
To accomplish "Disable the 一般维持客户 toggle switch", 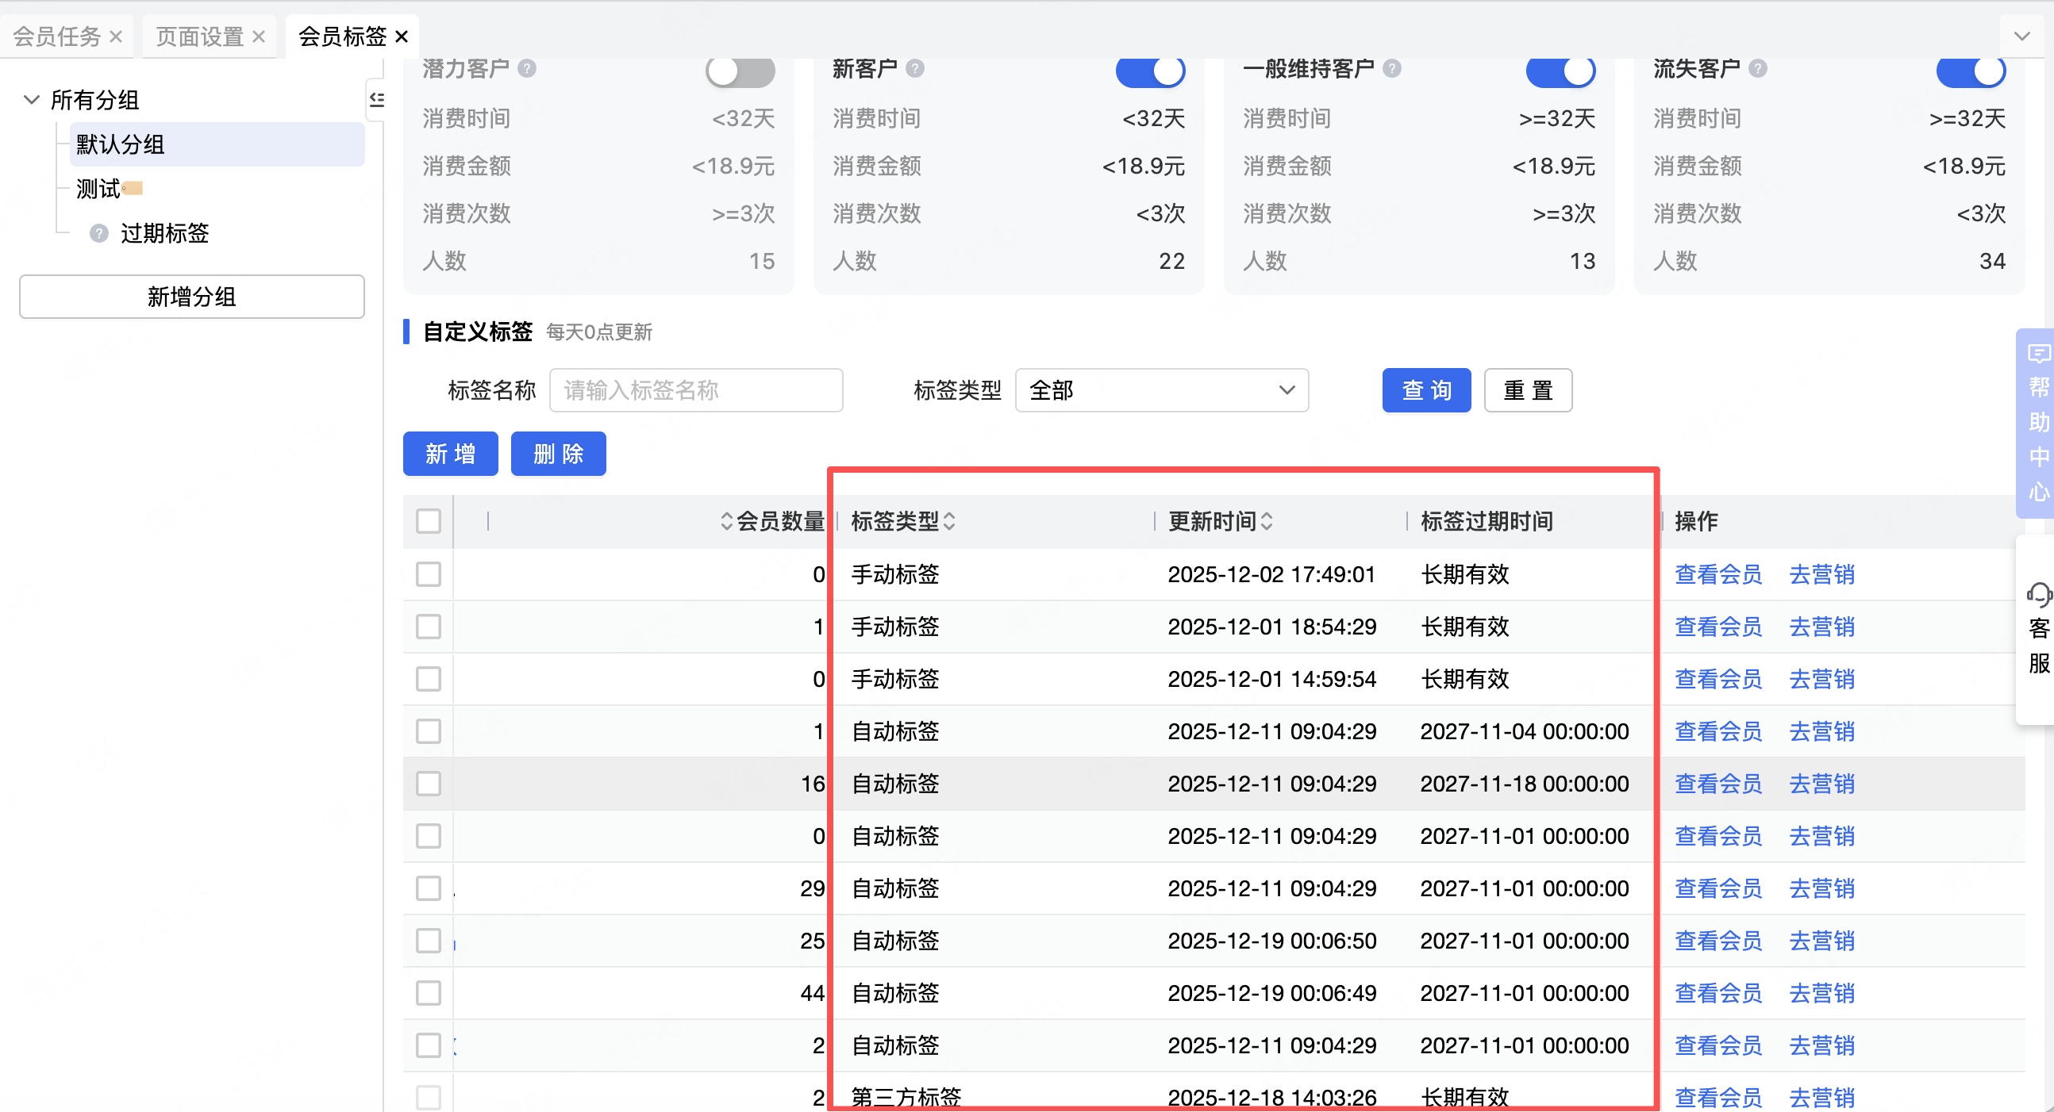I will (x=1560, y=71).
